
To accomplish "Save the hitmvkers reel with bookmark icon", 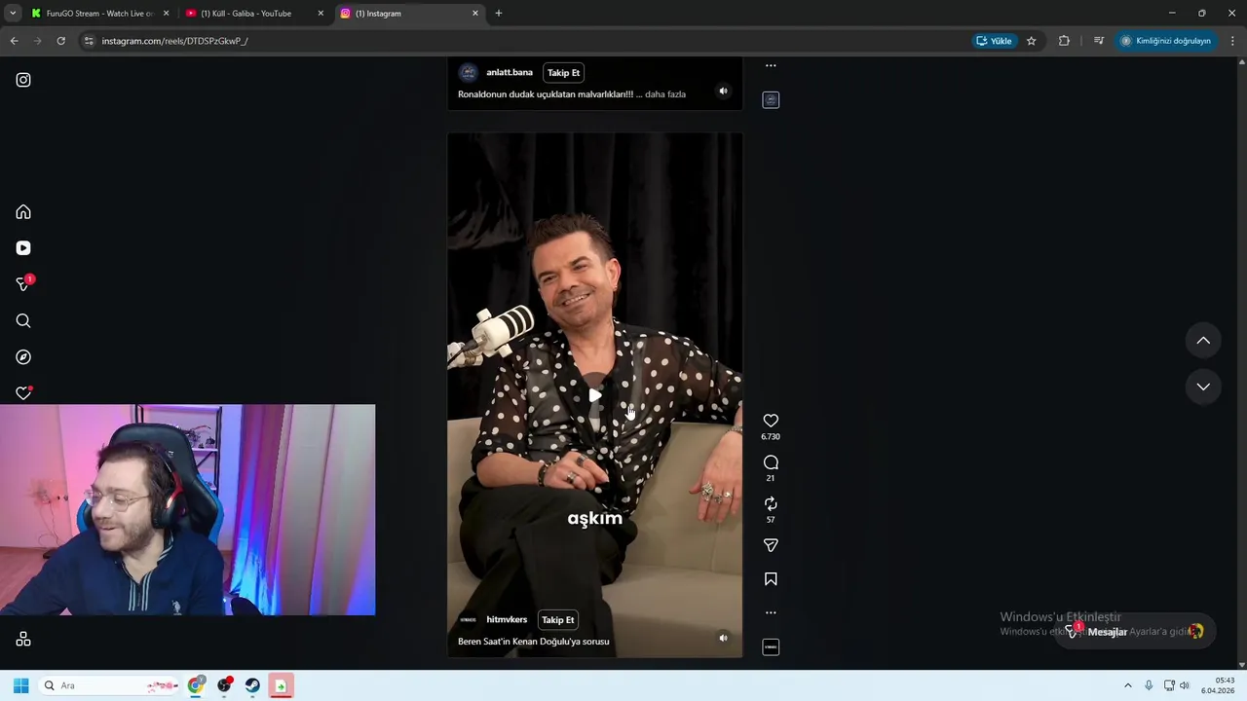I will point(771,579).
